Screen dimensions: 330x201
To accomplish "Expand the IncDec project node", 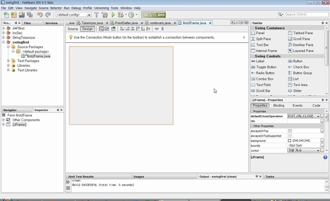I will click(x=3, y=32).
